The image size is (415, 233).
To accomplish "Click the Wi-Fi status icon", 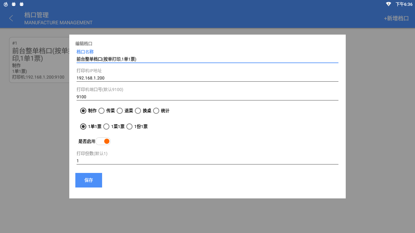I will (388, 4).
